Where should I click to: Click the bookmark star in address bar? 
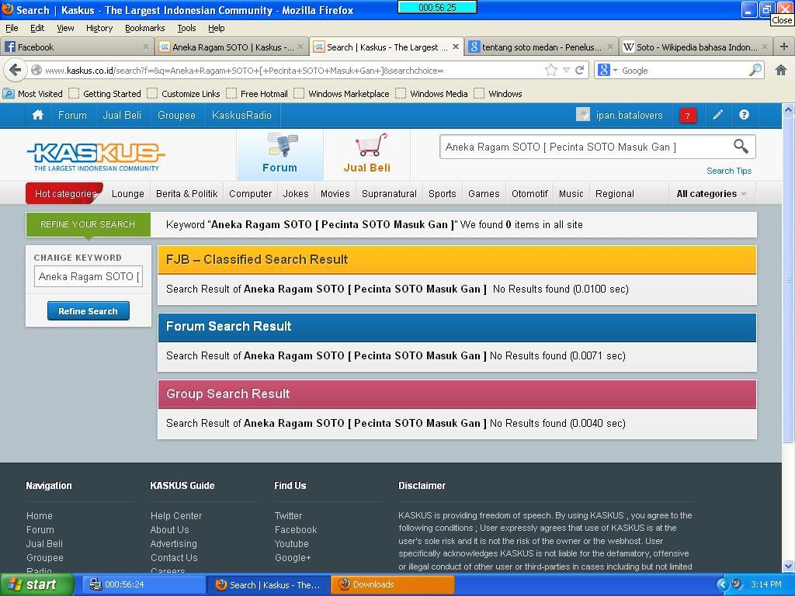[x=550, y=70]
